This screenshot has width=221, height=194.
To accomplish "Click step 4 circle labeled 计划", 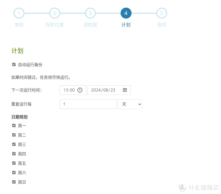I will pos(126,13).
